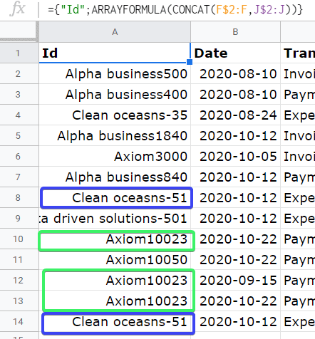Click date '2020-10-05'
This screenshot has width=315, height=339.
pos(235,157)
